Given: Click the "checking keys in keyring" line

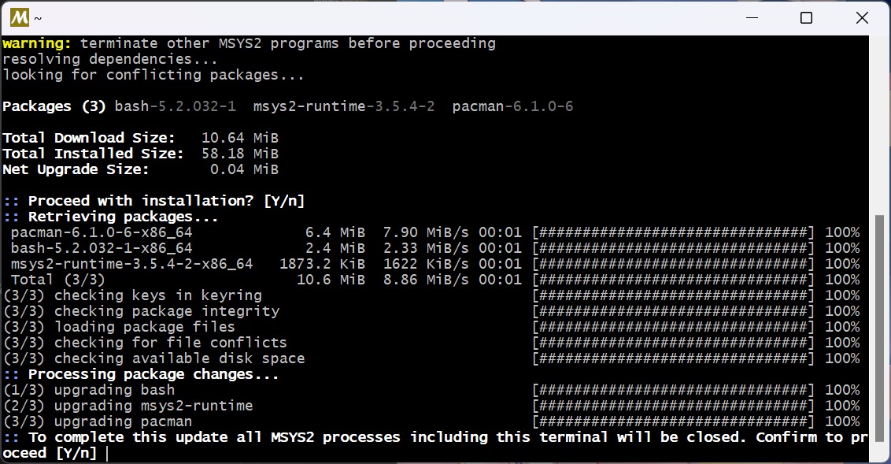Looking at the screenshot, I should tap(132, 295).
